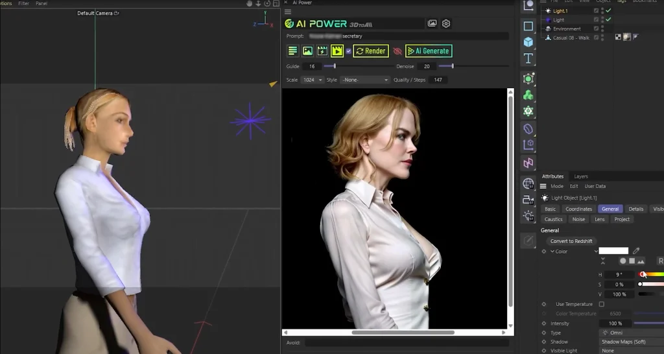Click the texture tag on Casual 08 - Walk
Viewport: 664px width, 354px height.
pyautogui.click(x=627, y=37)
